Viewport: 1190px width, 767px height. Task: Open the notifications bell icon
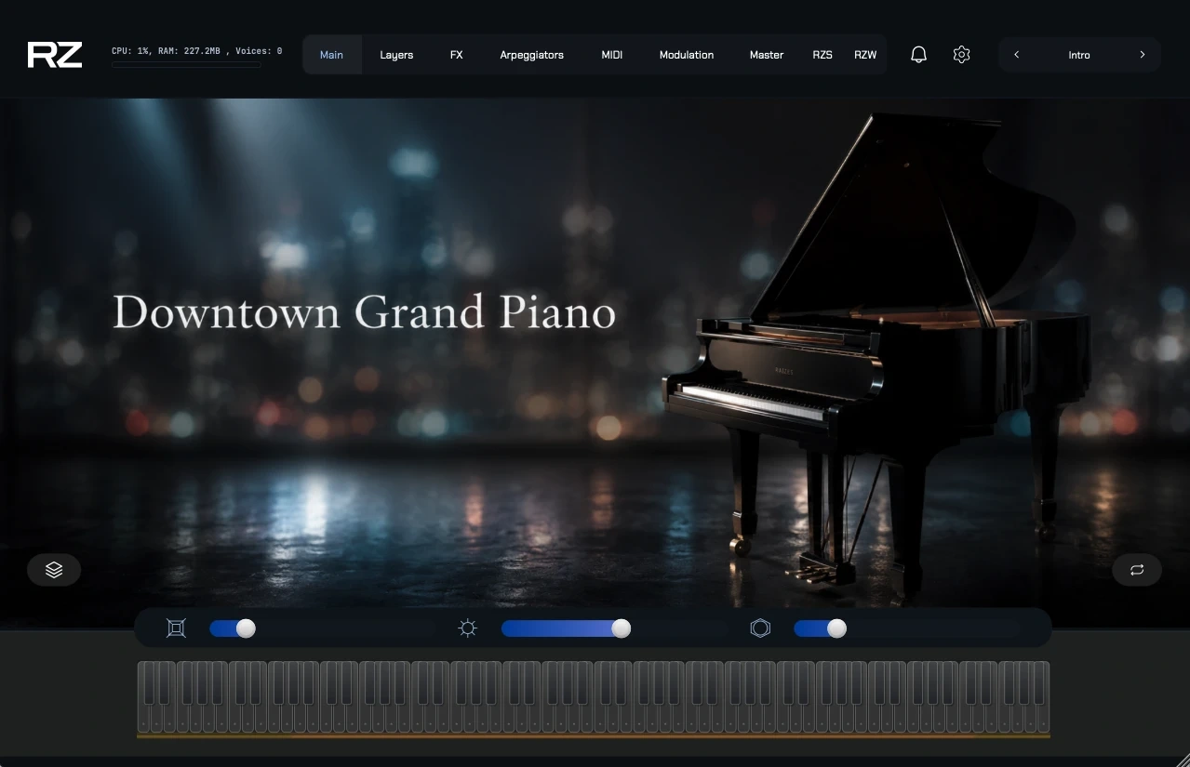918,55
